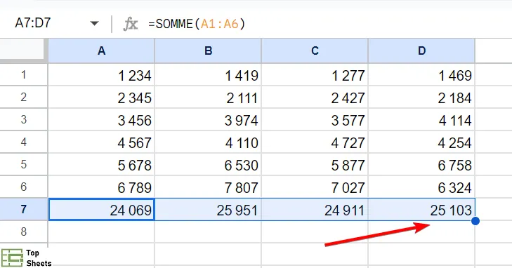Click cell with value 4 567

[x=102, y=142]
